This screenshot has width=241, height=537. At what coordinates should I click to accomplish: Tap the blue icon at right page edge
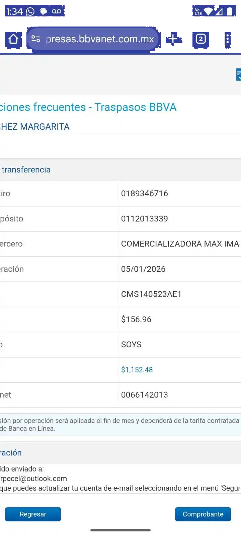coord(238,75)
